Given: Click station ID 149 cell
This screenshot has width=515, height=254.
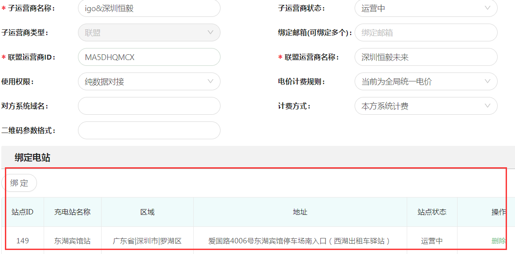Looking at the screenshot, I should (x=22, y=241).
